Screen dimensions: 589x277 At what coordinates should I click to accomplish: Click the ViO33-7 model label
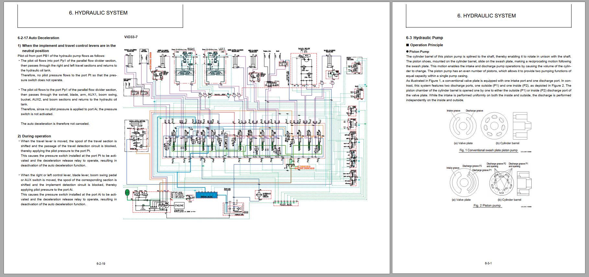[131, 37]
